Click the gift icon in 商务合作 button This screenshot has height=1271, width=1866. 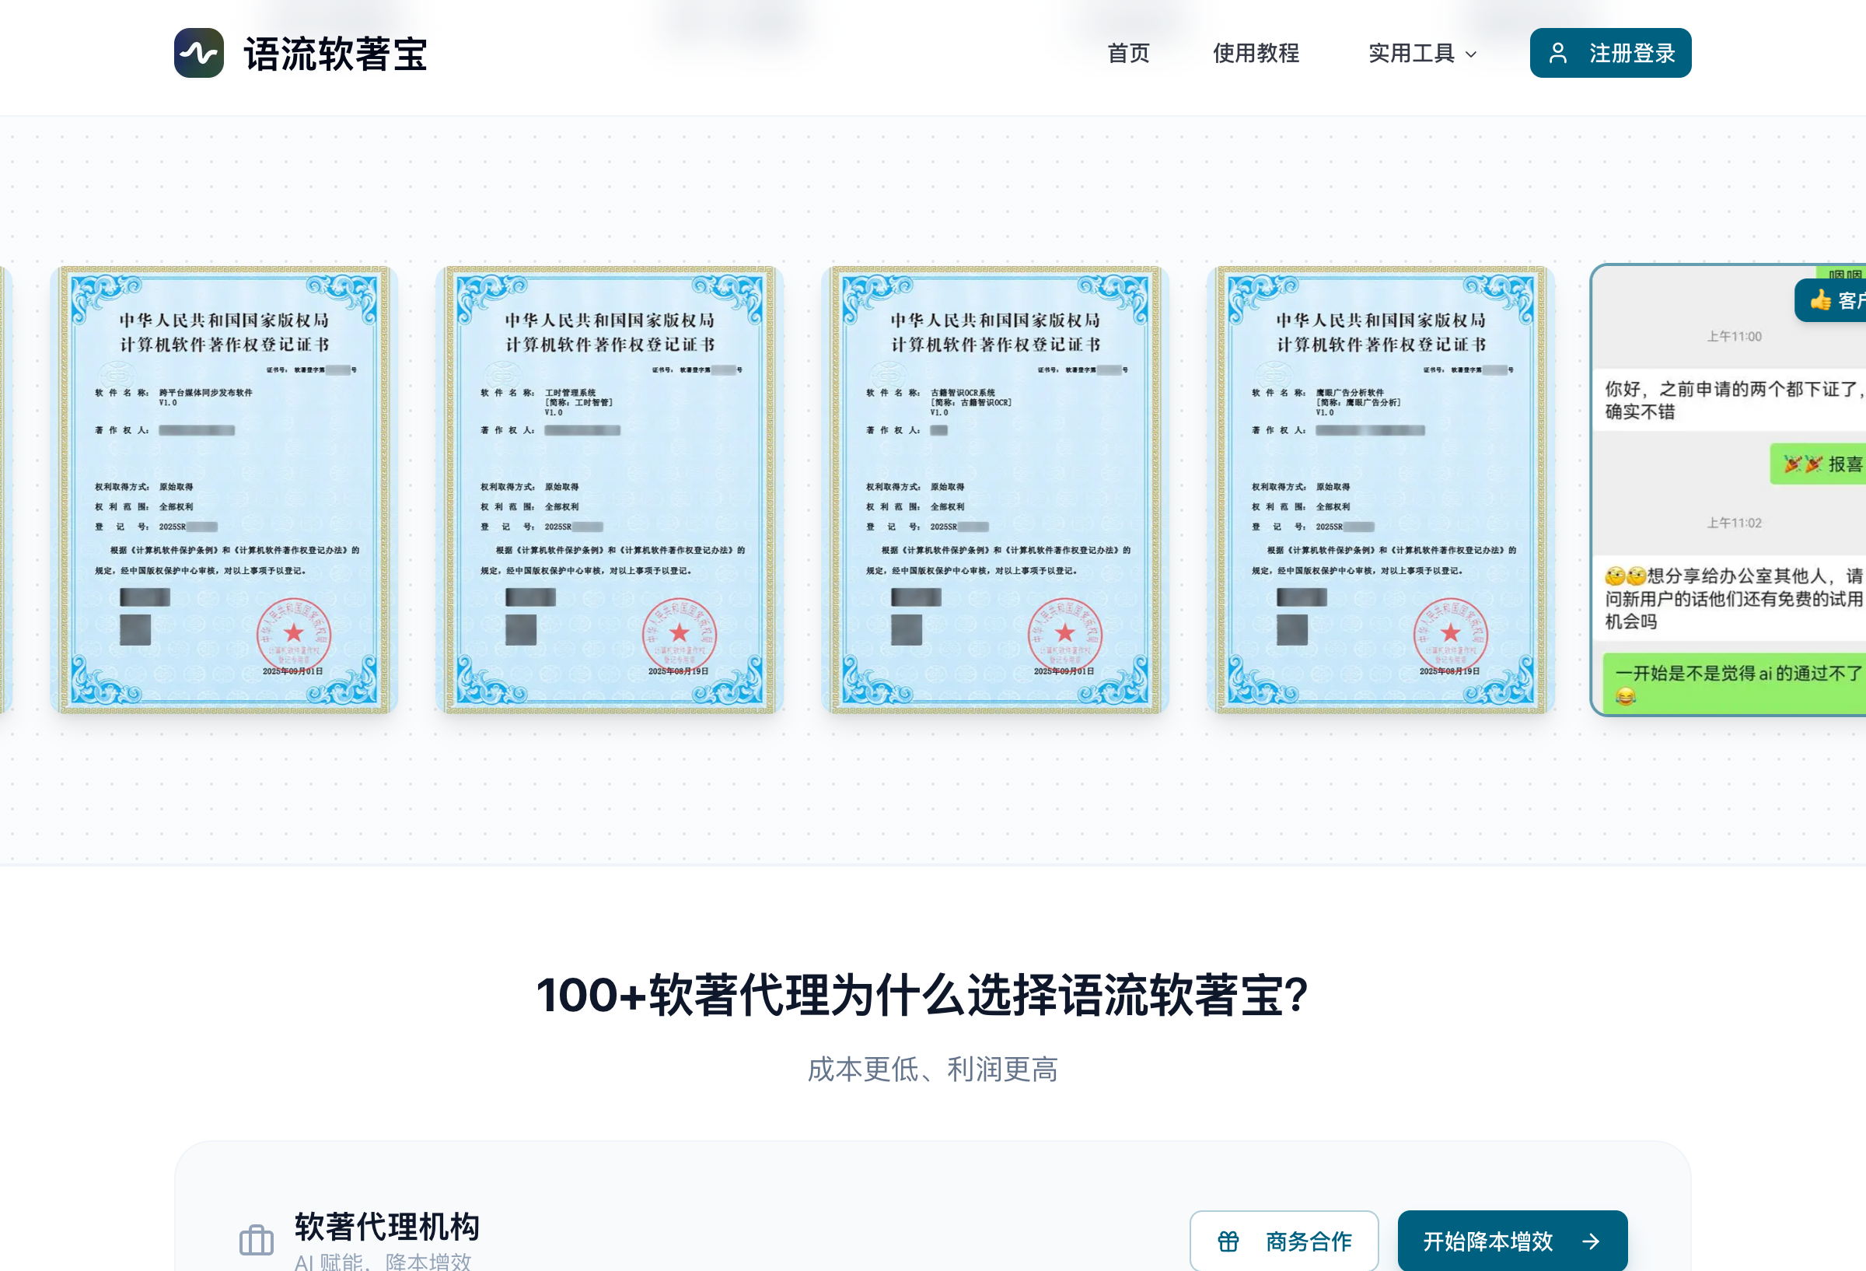point(1228,1241)
